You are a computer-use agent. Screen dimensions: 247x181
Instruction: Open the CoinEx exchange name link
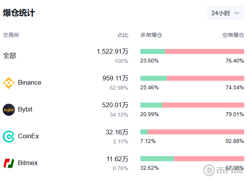tap(28, 136)
